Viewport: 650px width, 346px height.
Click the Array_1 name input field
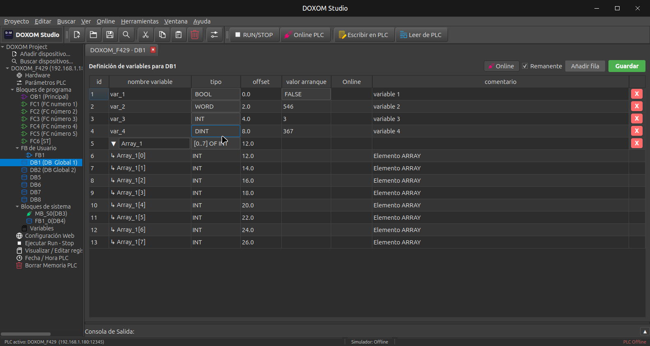(x=154, y=144)
